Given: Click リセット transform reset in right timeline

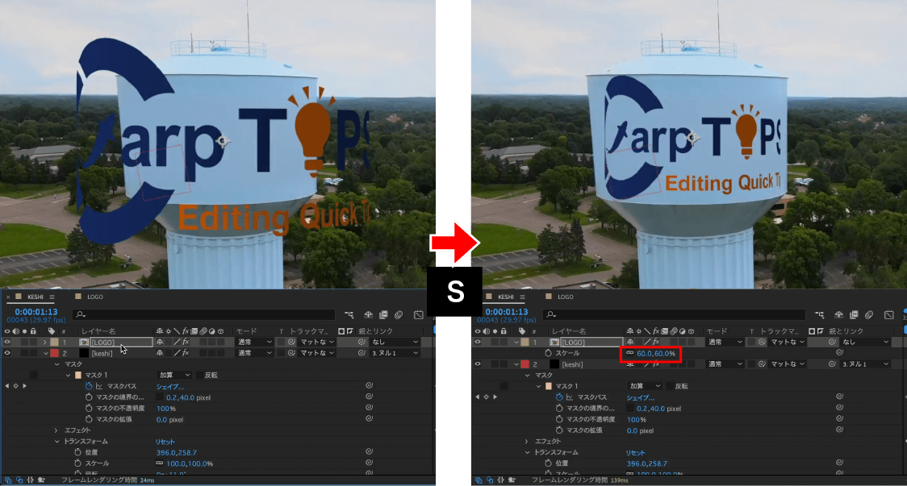Looking at the screenshot, I should click(x=635, y=452).
